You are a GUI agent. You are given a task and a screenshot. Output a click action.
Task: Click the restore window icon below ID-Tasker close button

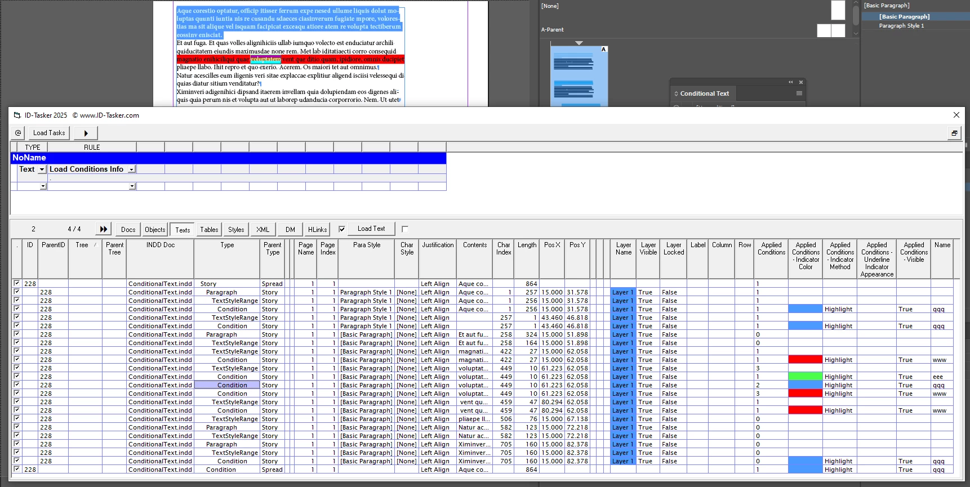pyautogui.click(x=954, y=133)
